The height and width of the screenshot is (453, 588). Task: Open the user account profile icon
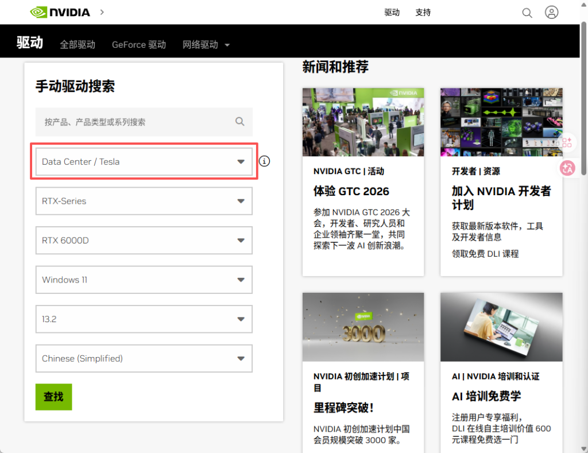point(551,13)
